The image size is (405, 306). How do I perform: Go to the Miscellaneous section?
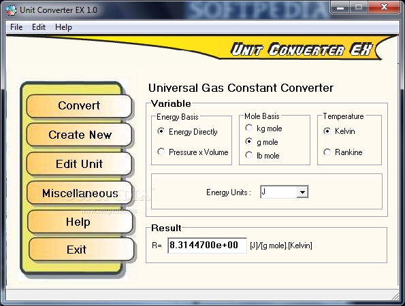80,193
